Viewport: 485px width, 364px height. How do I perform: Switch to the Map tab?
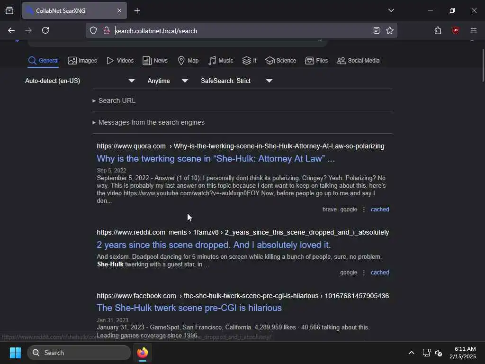pyautogui.click(x=188, y=60)
